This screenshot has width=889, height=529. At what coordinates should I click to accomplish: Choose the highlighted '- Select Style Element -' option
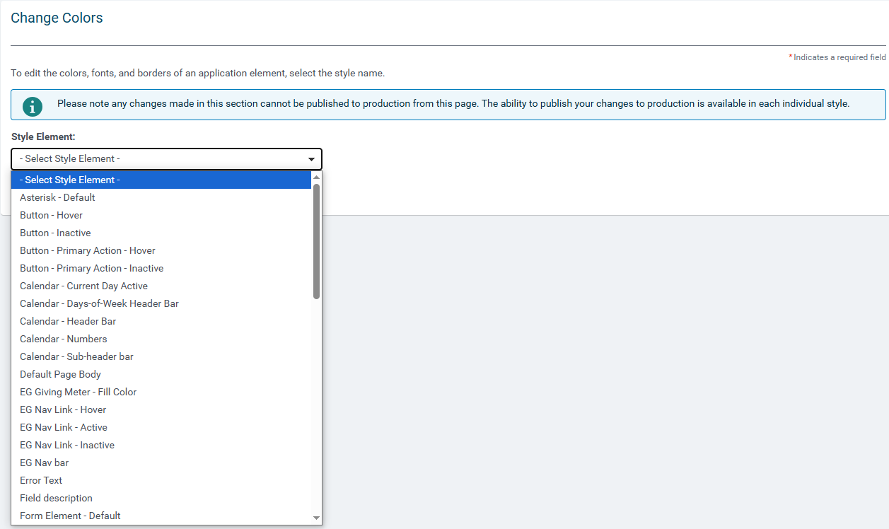[x=161, y=180]
